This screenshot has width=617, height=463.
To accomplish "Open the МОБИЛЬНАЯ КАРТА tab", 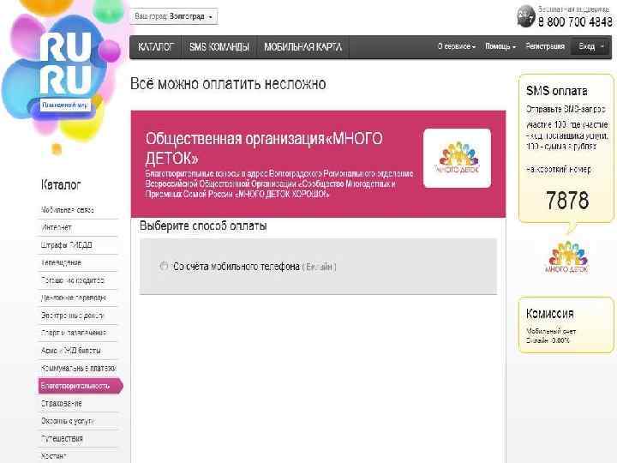I will click(x=303, y=47).
